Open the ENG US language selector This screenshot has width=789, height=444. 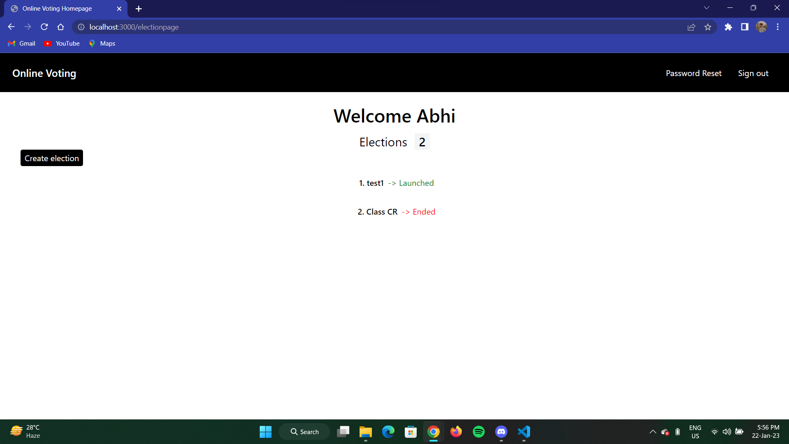point(695,432)
